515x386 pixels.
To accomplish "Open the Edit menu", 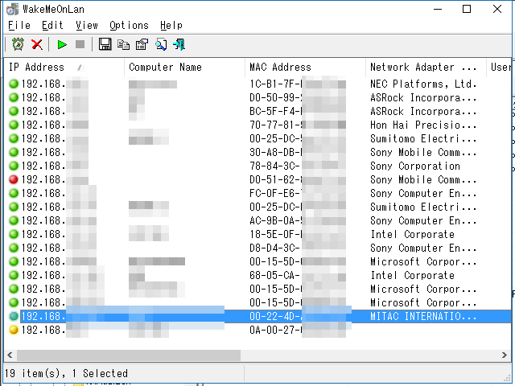I will (x=52, y=25).
